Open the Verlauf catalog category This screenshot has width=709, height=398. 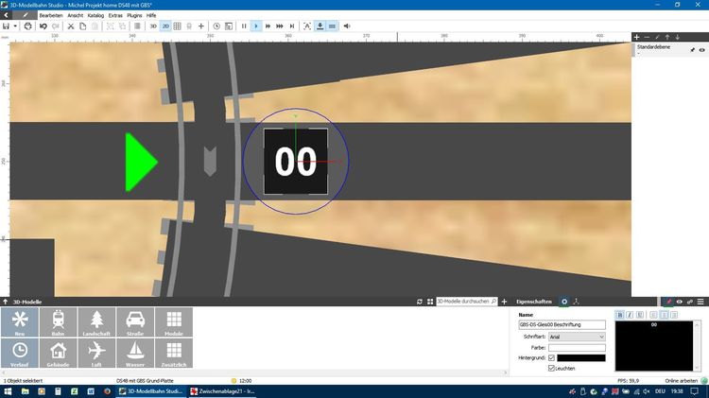[x=20, y=353]
